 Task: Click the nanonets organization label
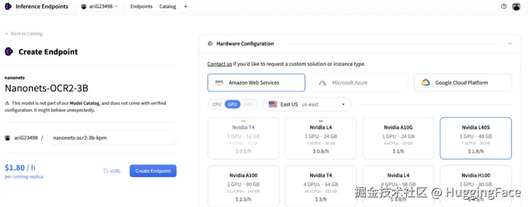click(x=15, y=78)
